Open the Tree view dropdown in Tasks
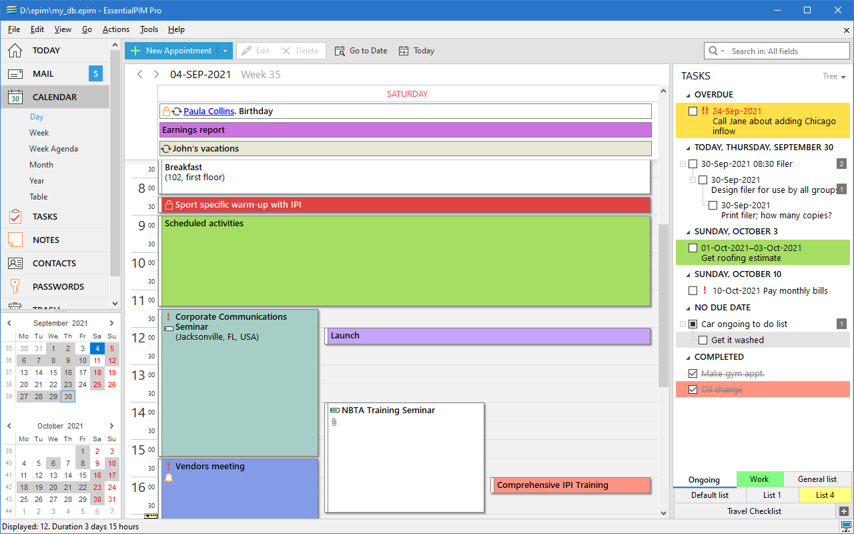Viewport: 854px width, 534px height. tap(834, 77)
